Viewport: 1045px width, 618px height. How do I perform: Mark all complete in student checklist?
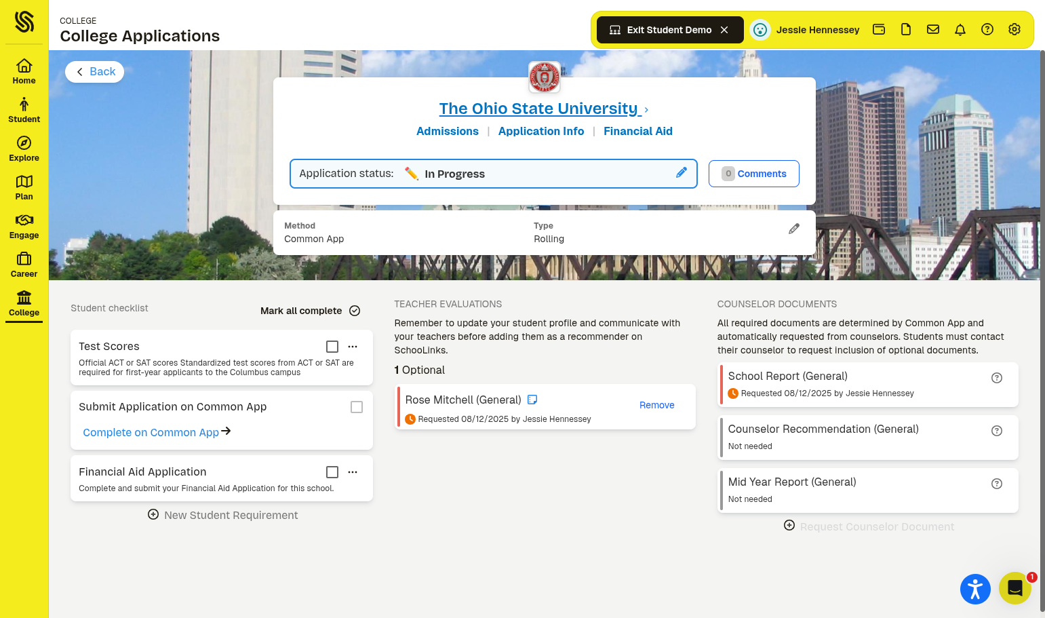(x=310, y=311)
